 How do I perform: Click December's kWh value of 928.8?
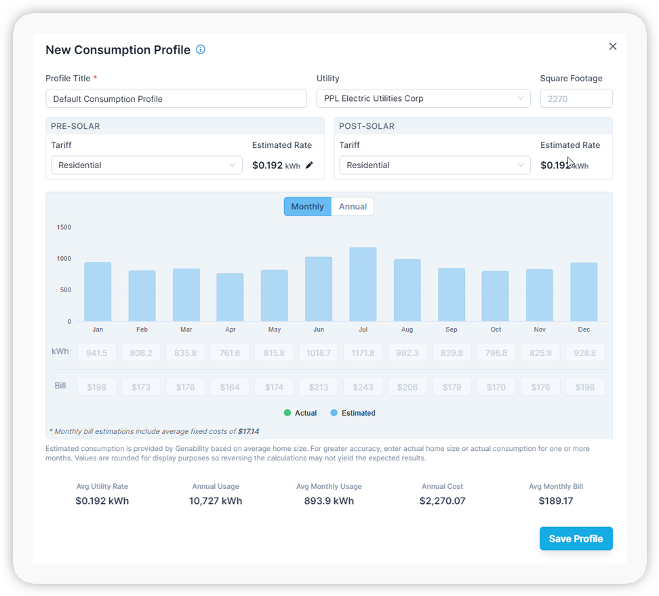pyautogui.click(x=584, y=352)
